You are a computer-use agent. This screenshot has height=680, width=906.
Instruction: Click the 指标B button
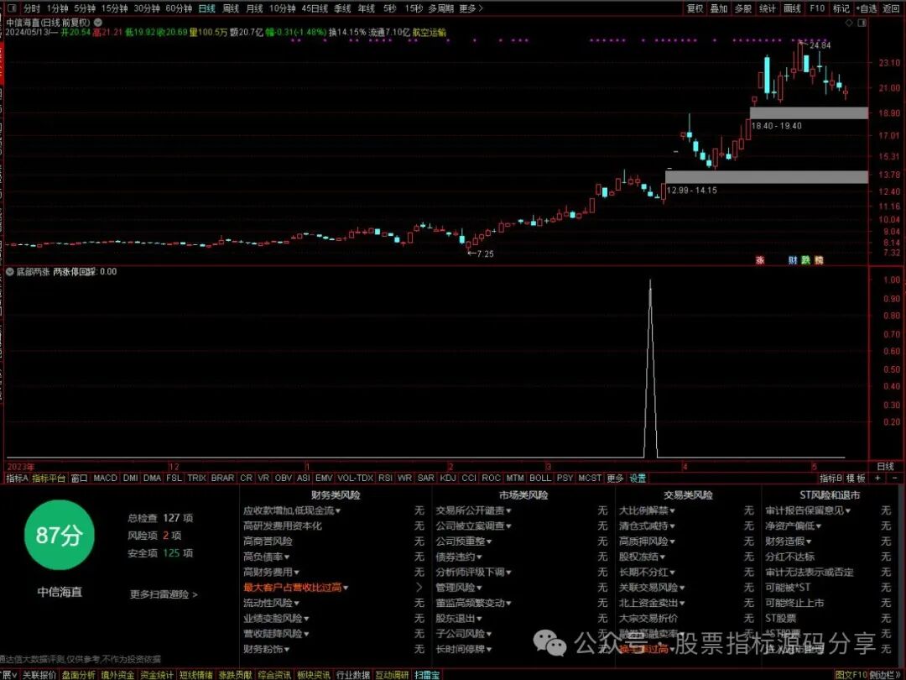(830, 479)
